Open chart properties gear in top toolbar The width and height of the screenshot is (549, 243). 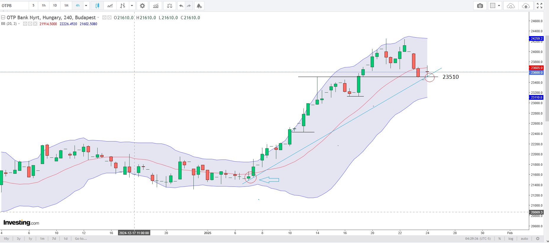(x=142, y=6)
